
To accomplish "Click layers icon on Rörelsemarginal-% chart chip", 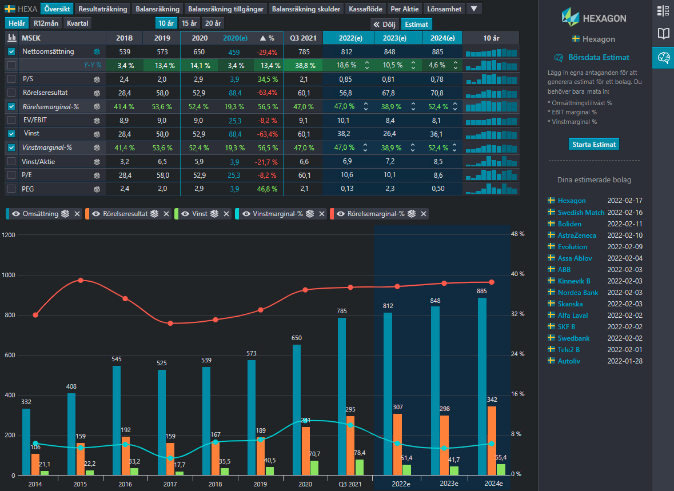I will (x=412, y=214).
